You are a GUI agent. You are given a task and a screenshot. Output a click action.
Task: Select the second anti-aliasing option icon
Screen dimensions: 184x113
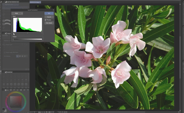tap(20, 56)
